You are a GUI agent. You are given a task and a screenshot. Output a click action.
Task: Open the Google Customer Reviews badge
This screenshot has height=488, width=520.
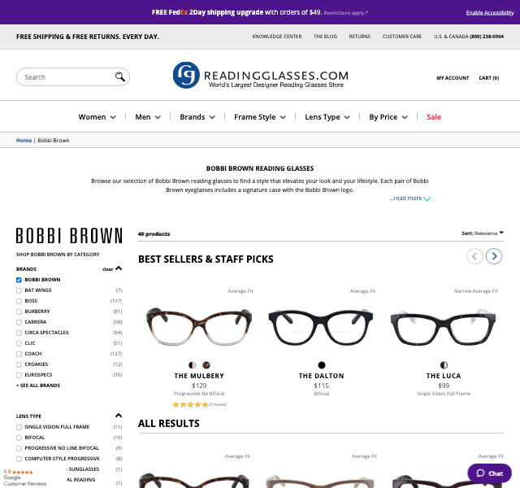[x=25, y=477]
